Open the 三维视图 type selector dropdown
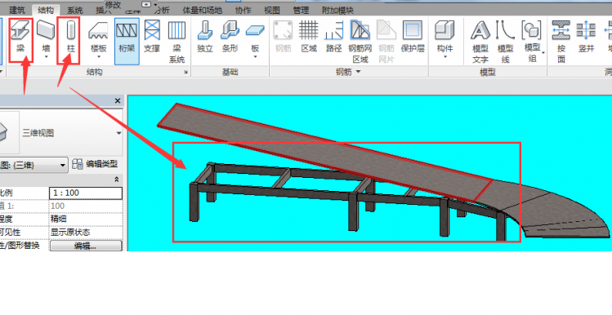This screenshot has width=612, height=315. tap(118, 133)
